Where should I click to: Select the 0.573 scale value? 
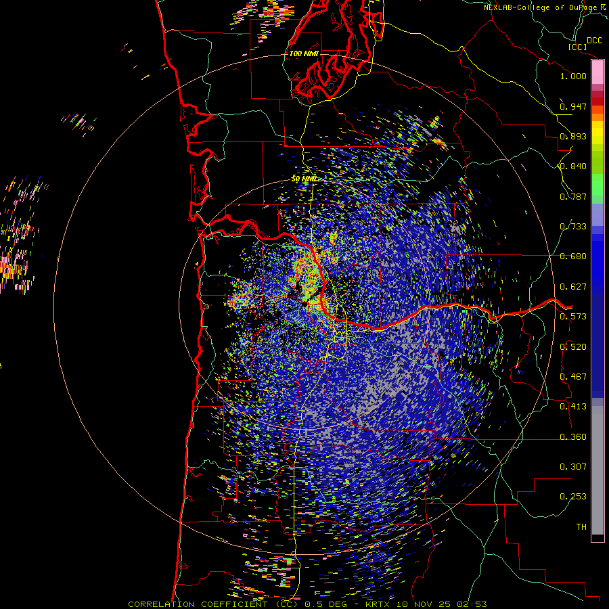tap(573, 317)
